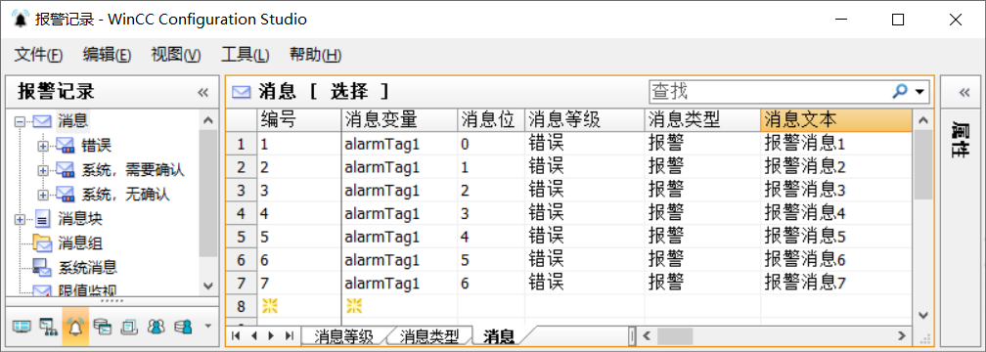This screenshot has height=352, width=986.
Task: Click the 消息位 column header
Action: click(491, 119)
